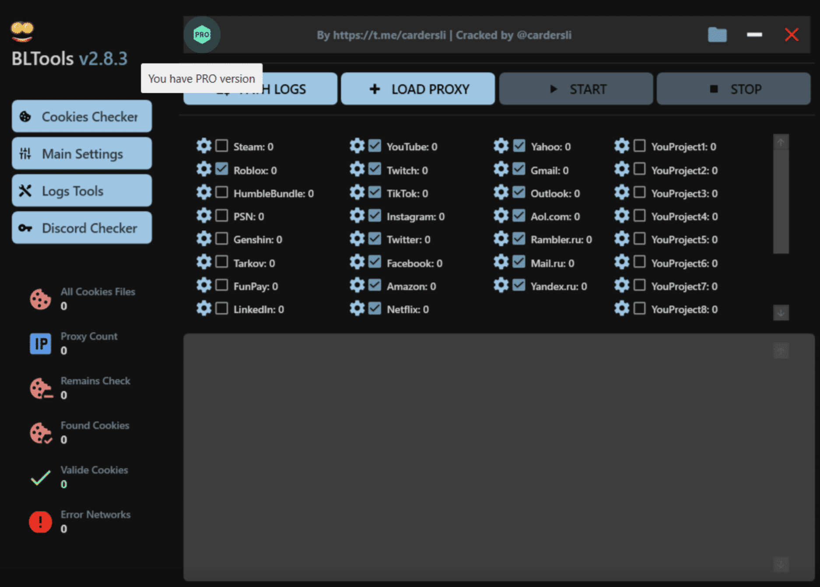This screenshot has width=820, height=587.
Task: Open the folder icon in title bar
Action: click(717, 35)
